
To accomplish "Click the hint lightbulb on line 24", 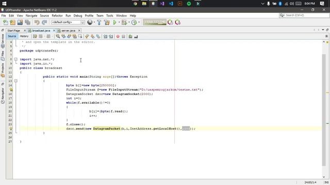I will (x=11, y=128).
